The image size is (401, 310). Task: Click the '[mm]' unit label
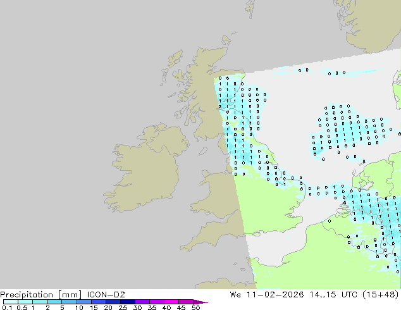point(70,295)
